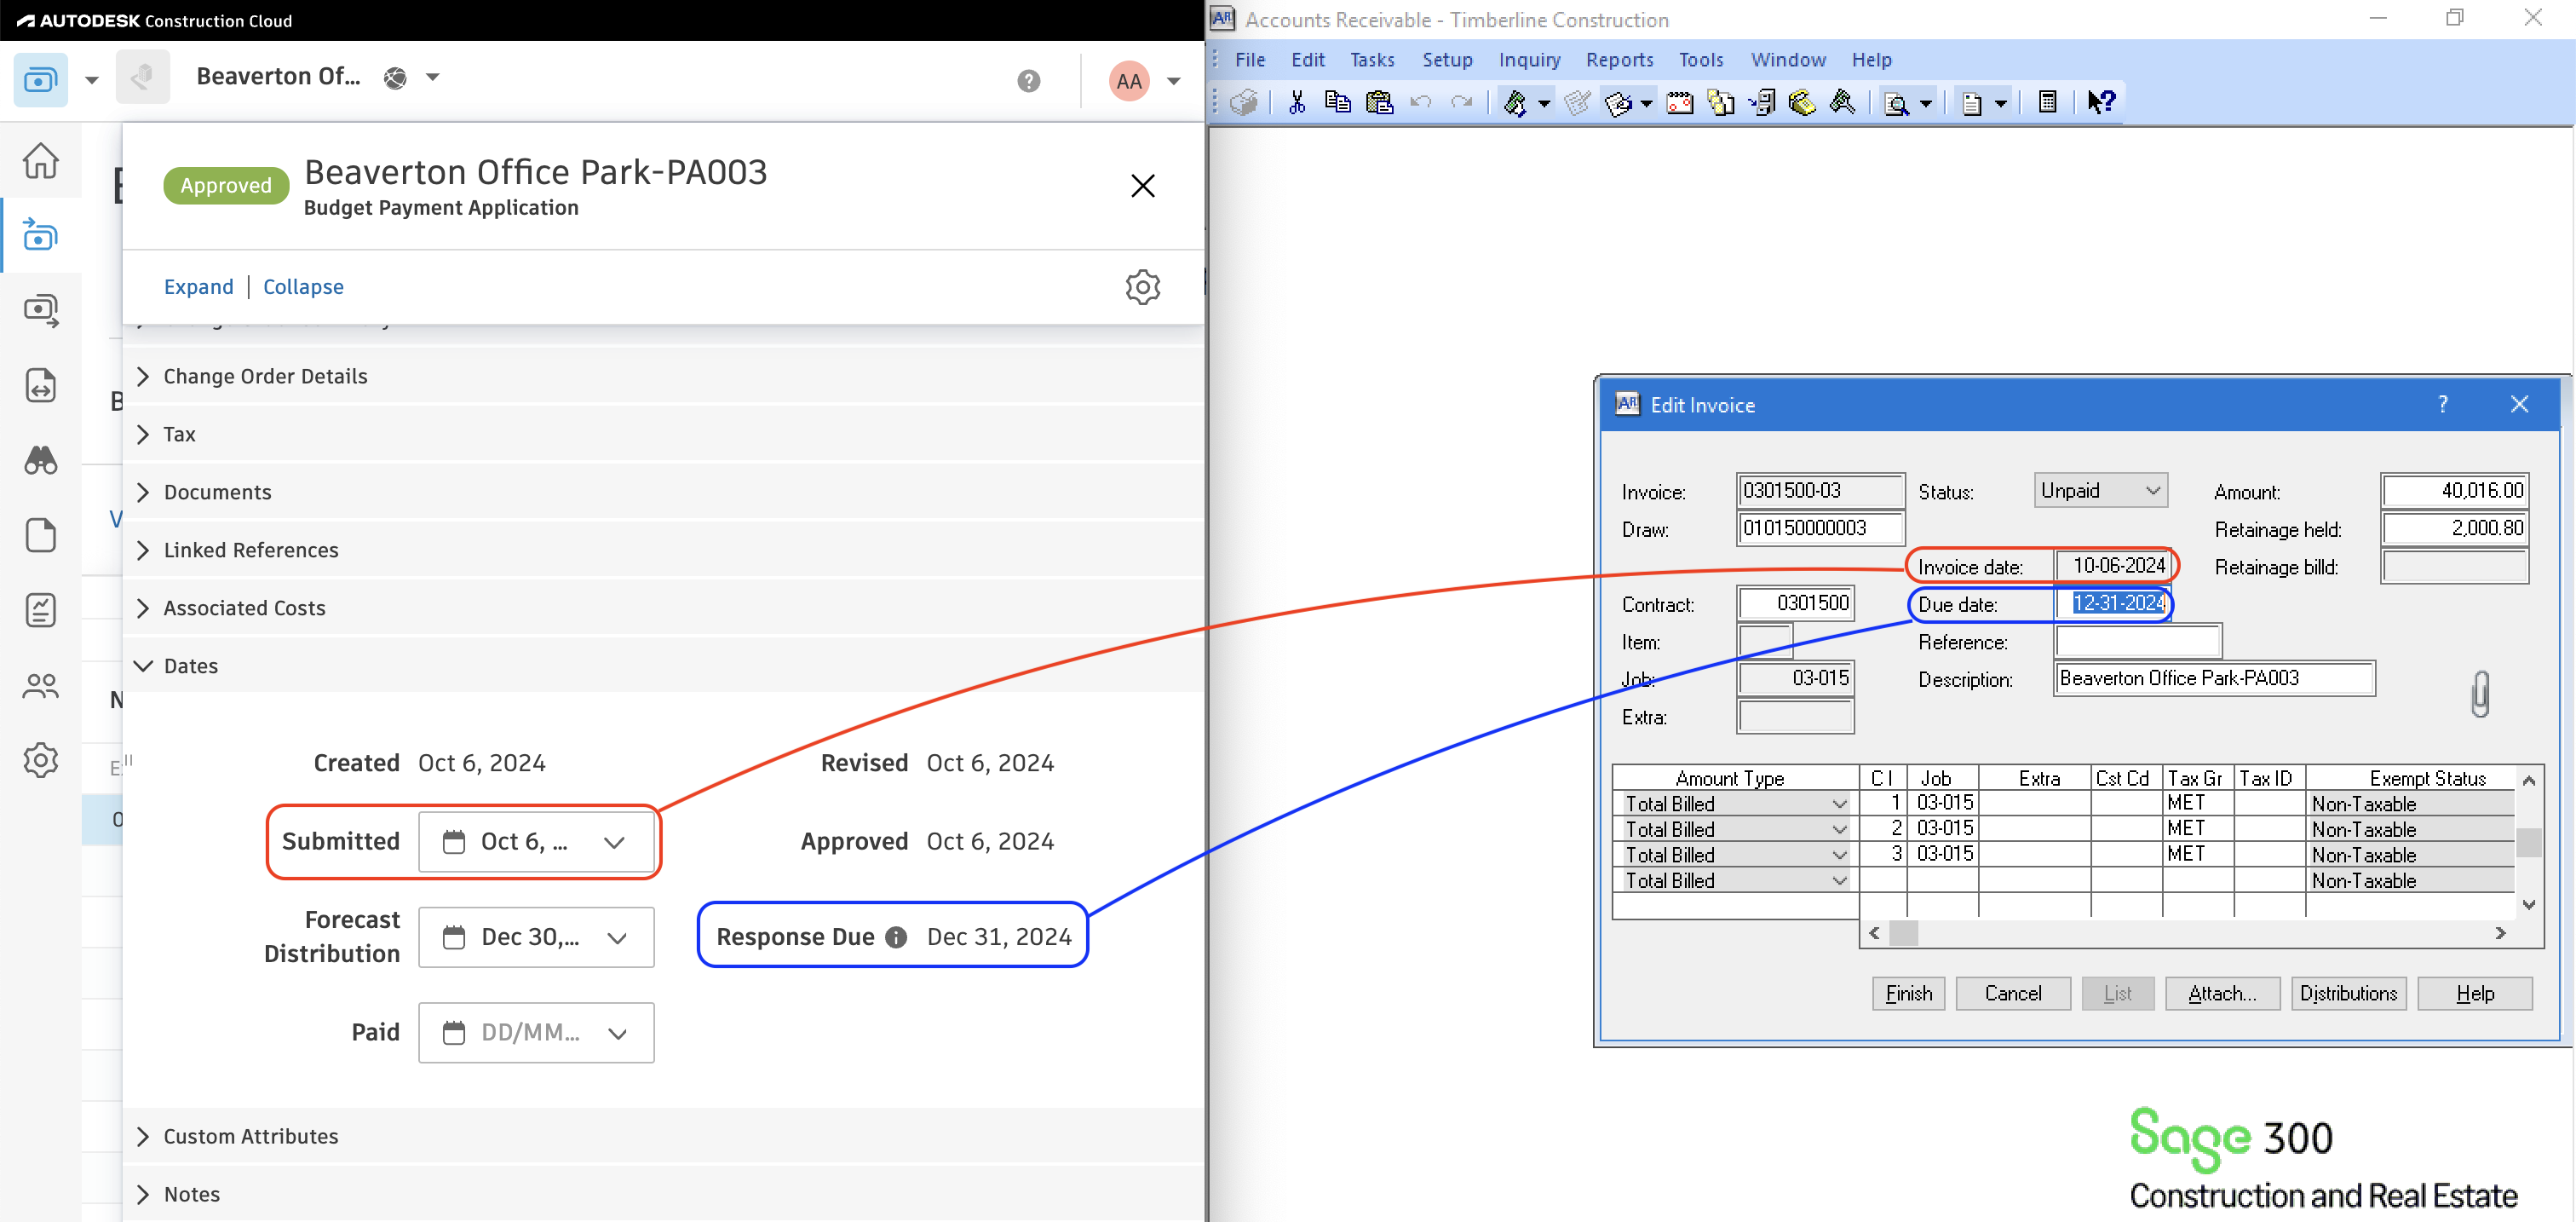2576x1222 pixels.
Task: Click the Cut scissors icon in Sage toolbar
Action: tap(1297, 102)
